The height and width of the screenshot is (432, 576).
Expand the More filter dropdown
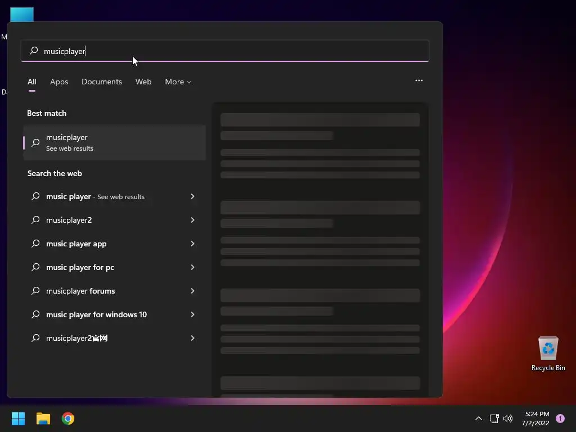[x=178, y=82]
